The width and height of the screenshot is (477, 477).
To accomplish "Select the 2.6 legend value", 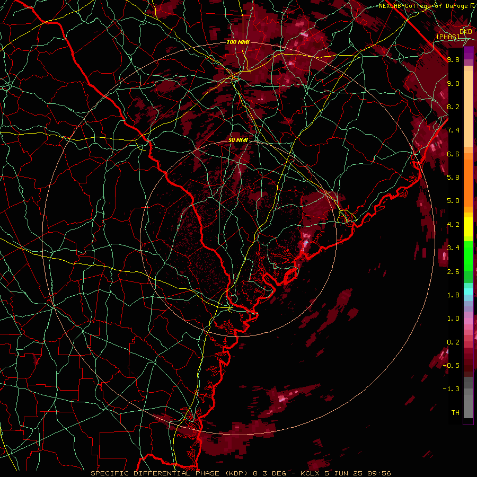I will 453,272.
